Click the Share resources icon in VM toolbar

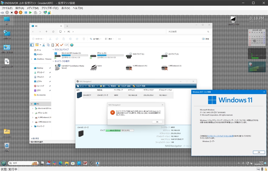coord(49,13)
